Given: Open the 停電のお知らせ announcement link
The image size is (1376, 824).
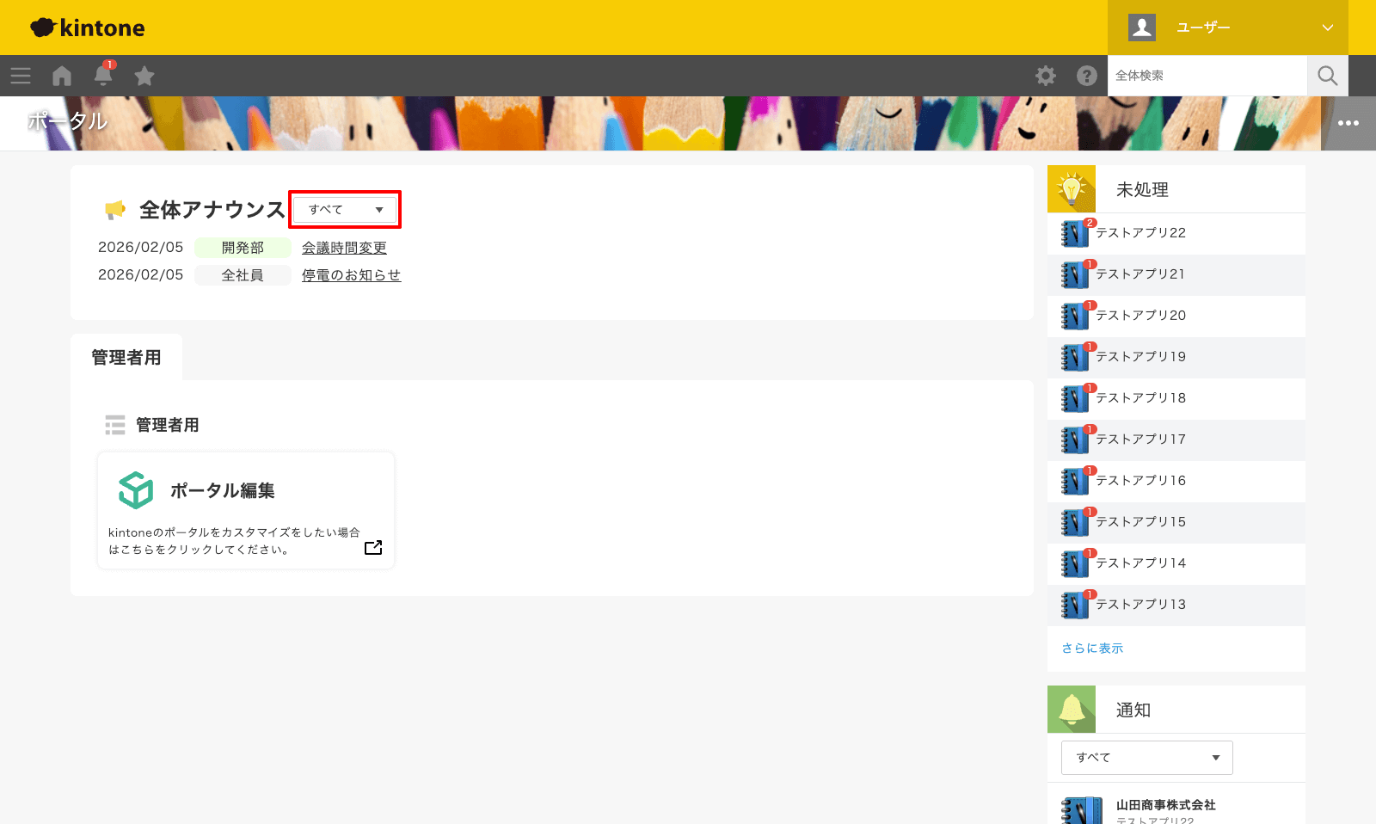Looking at the screenshot, I should 351,275.
